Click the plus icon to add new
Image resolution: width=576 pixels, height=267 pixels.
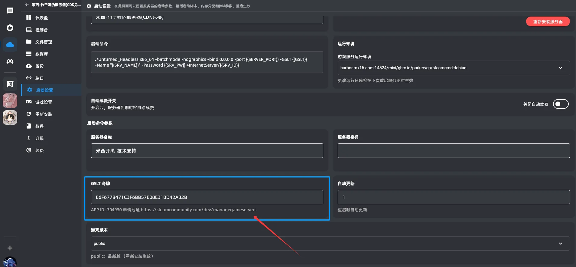click(10, 248)
